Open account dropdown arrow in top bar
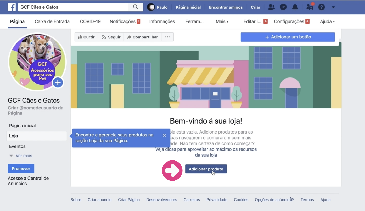 tap(333, 7)
